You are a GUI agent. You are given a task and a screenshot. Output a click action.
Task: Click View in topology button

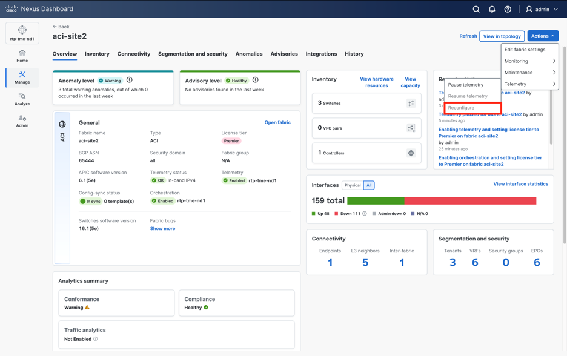coord(502,36)
